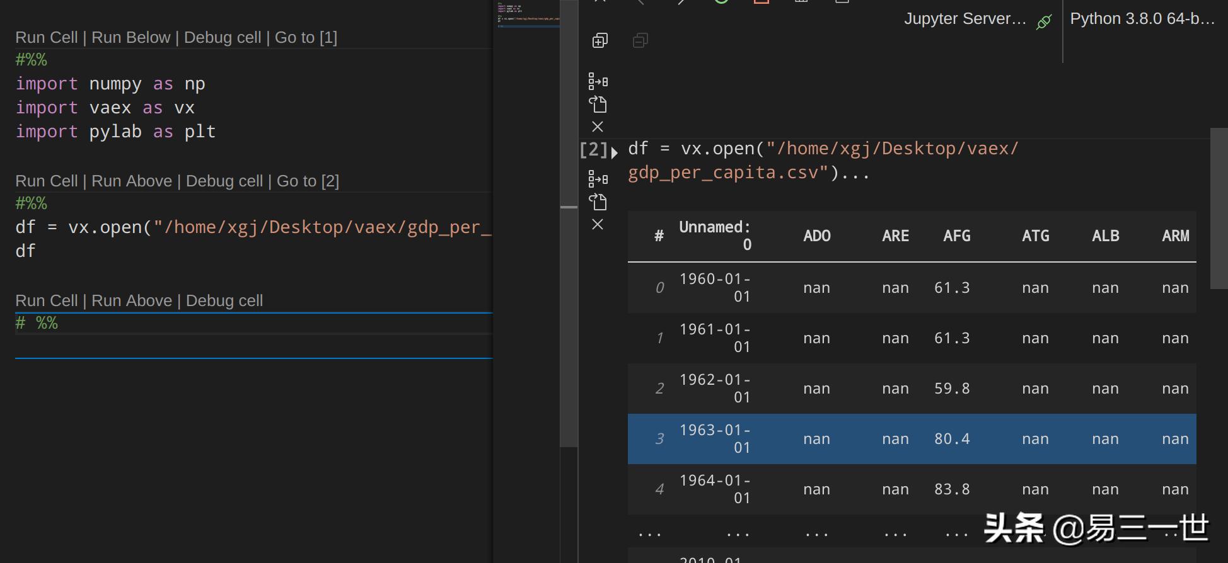Screen dimensions: 1228x563
Task: Click the code editor vertical scrollbar
Action: [569, 224]
